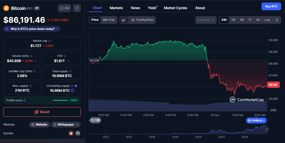
Task: Open the Market Cycles tab
Action: 175,8
